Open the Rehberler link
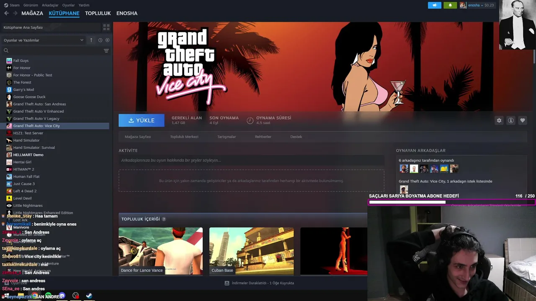This screenshot has width=536, height=301. coord(263,137)
